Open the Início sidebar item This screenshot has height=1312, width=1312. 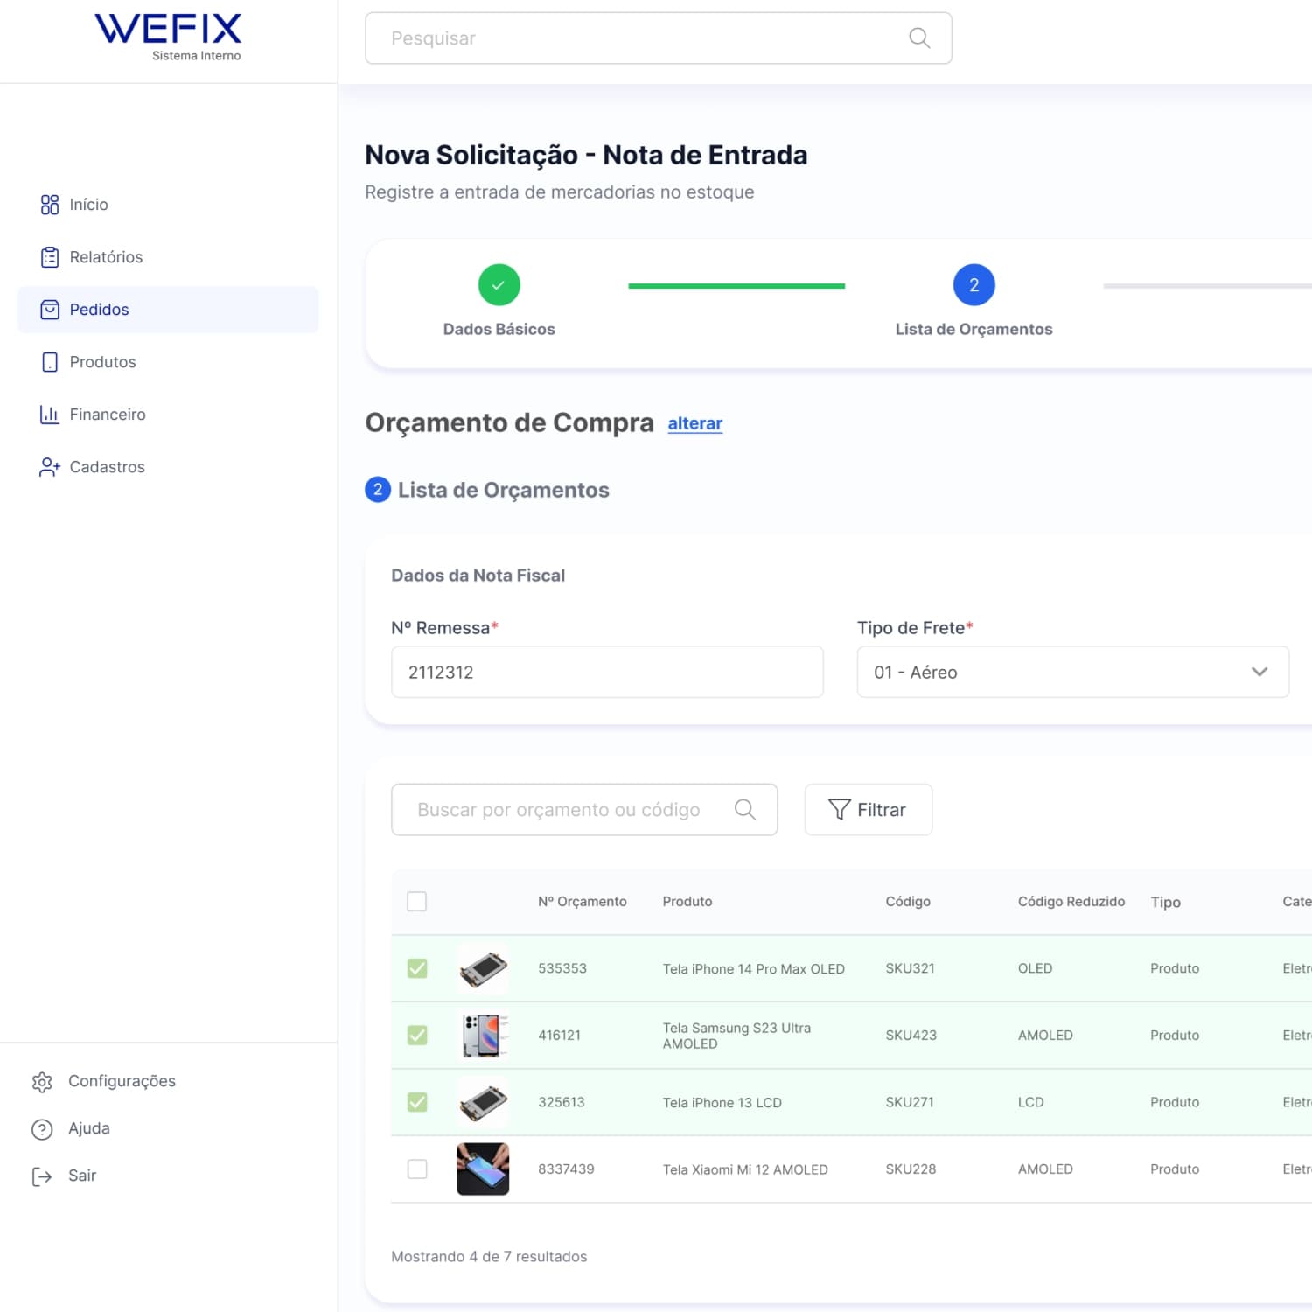(x=87, y=204)
